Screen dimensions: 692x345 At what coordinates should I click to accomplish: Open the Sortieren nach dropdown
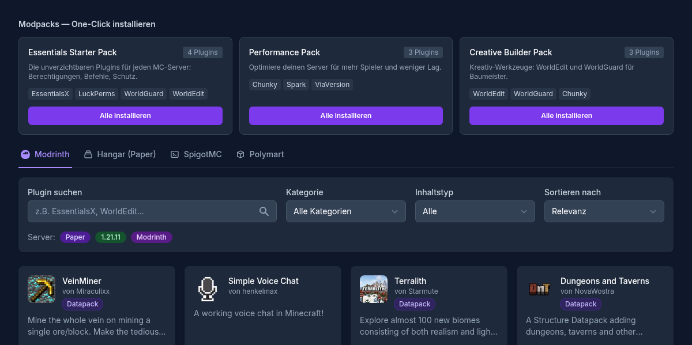604,211
